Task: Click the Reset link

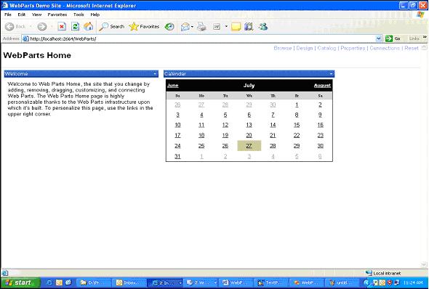Action: (412, 48)
